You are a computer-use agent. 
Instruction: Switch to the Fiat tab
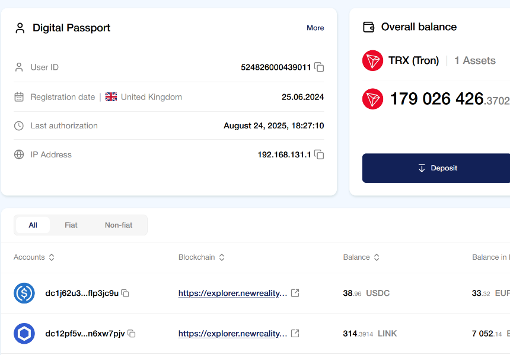click(71, 225)
